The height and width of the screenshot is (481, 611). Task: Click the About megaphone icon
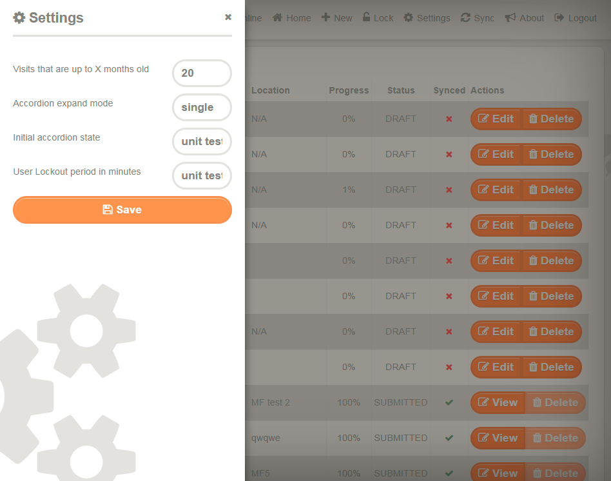[510, 17]
